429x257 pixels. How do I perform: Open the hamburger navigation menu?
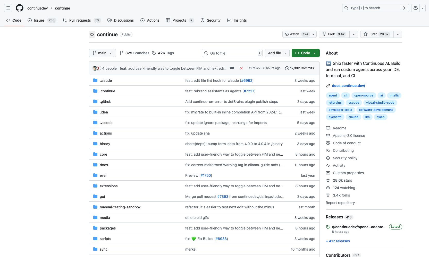tap(8, 8)
